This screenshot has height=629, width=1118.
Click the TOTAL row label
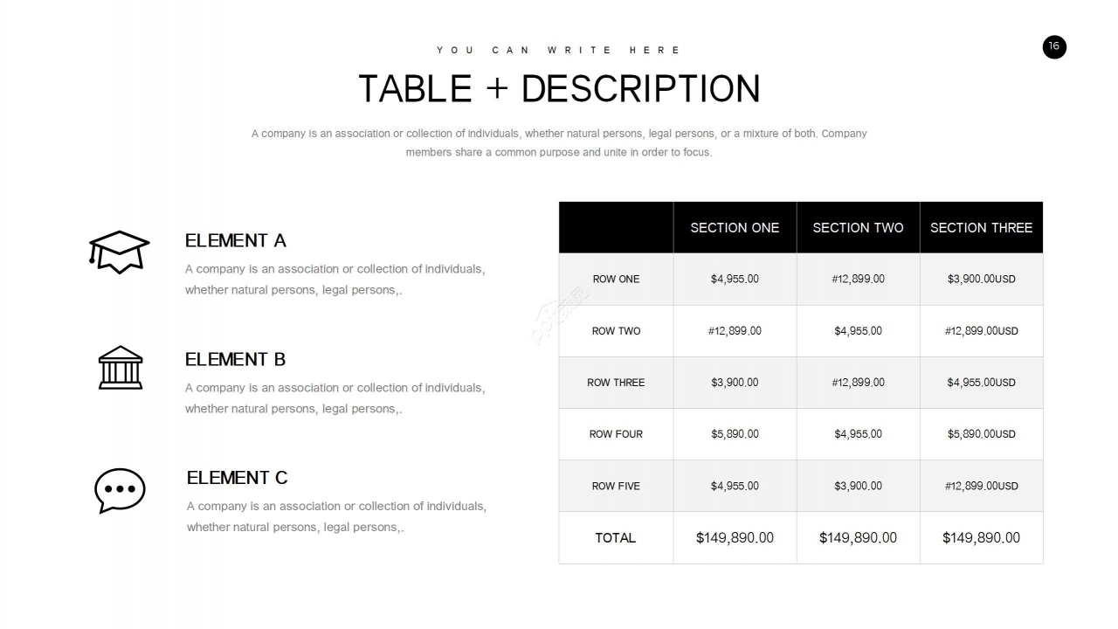[x=616, y=538]
